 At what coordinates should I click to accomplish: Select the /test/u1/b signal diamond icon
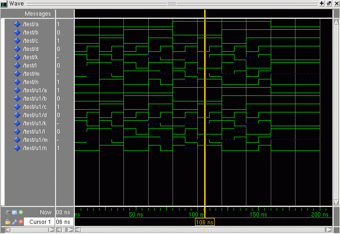click(x=17, y=99)
